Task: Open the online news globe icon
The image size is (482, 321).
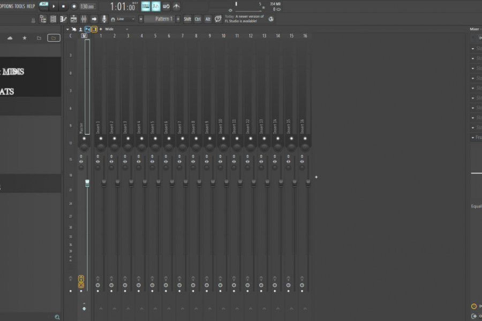Action: pyautogui.click(x=271, y=19)
